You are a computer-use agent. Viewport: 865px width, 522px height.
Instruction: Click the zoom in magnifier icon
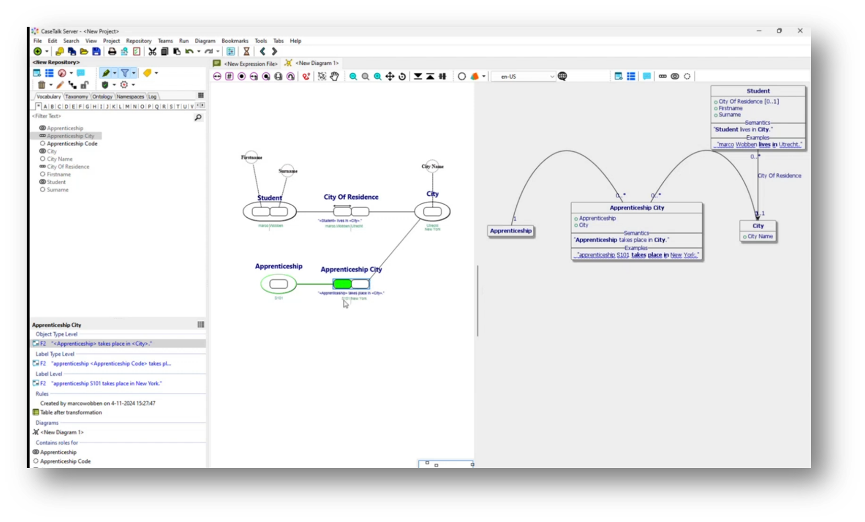coord(378,76)
